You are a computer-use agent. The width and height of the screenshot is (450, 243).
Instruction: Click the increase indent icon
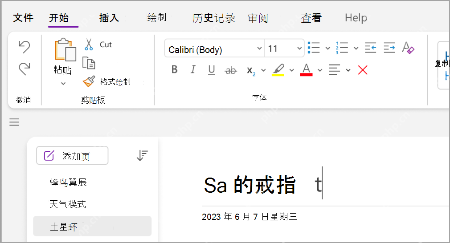(x=389, y=48)
